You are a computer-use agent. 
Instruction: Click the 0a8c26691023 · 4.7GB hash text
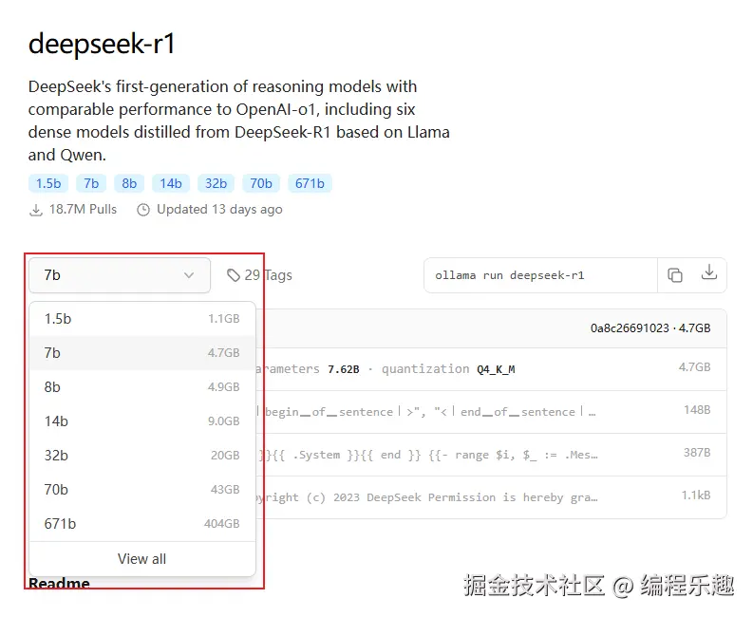point(650,327)
